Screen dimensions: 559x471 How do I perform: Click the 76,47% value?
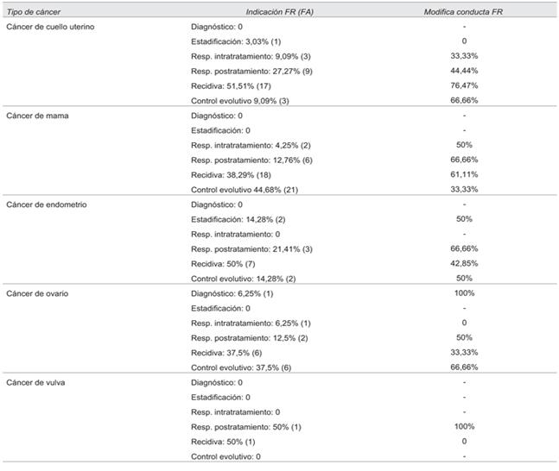464,85
